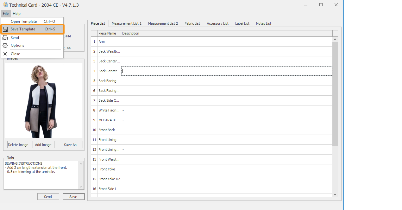The width and height of the screenshot is (402, 210).
Task: Click the jacket model image thumbnail
Action: pos(44,100)
